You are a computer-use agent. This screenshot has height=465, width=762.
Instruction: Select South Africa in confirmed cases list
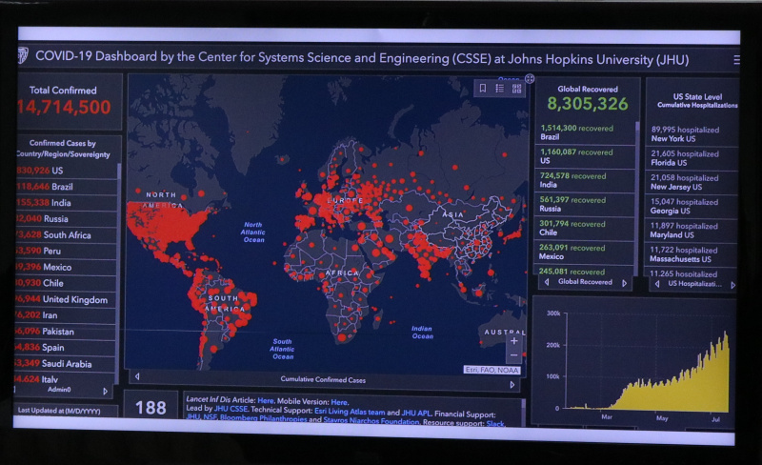pos(67,235)
